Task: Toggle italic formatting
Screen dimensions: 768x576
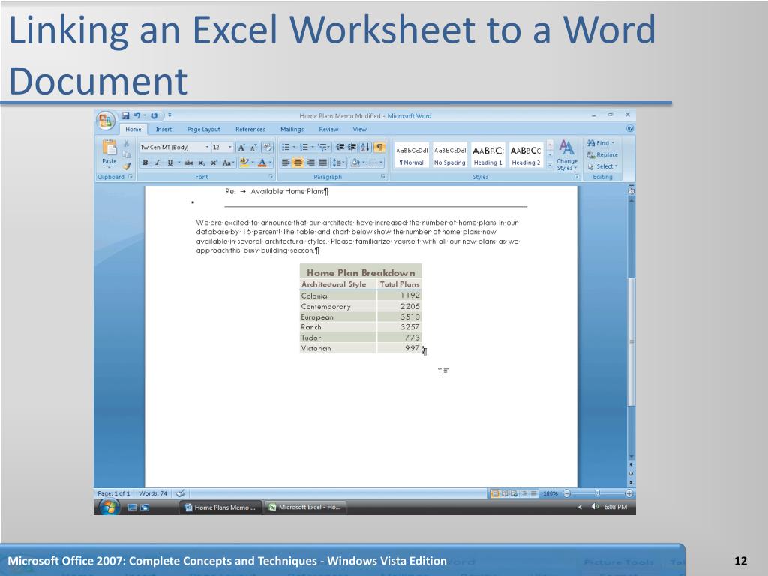Action: tap(157, 163)
